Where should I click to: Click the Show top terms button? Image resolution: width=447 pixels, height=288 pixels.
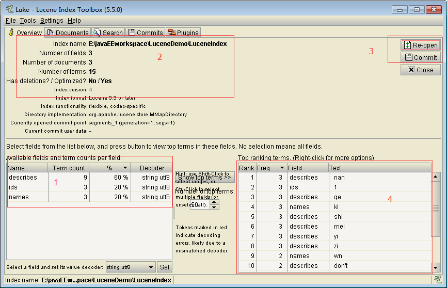205,177
